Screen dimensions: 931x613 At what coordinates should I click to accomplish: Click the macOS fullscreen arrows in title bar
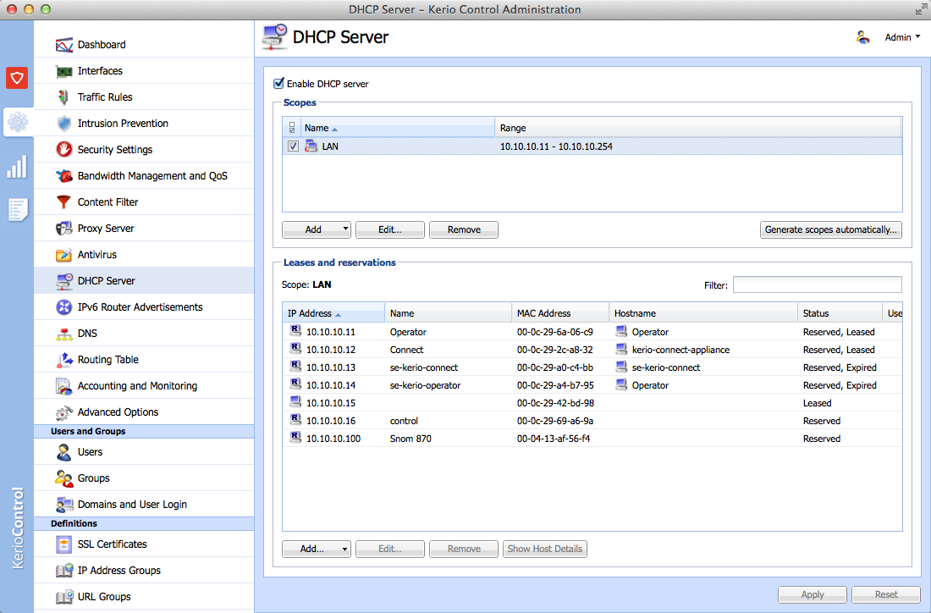pos(920,9)
